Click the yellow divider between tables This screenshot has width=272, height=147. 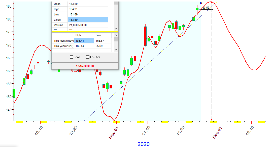point(85,32)
